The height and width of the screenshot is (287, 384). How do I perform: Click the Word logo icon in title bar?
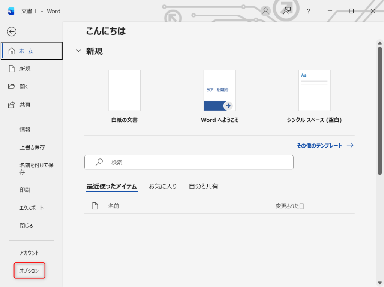click(x=10, y=11)
